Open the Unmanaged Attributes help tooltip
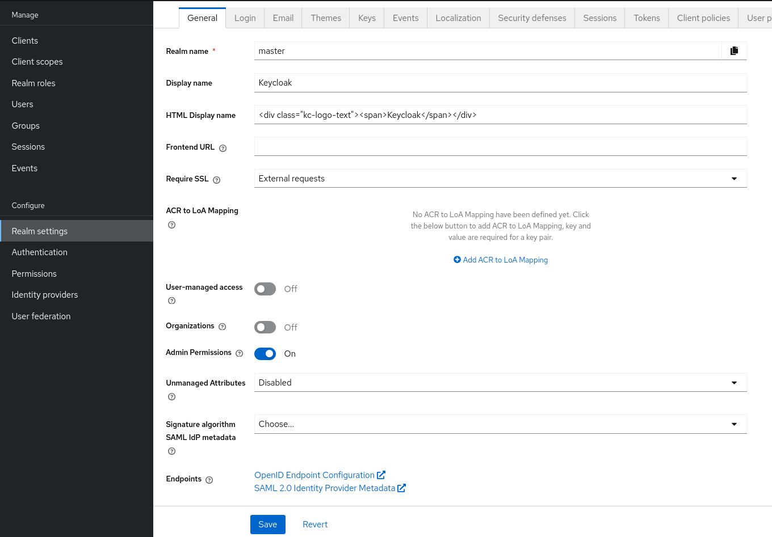 [171, 397]
